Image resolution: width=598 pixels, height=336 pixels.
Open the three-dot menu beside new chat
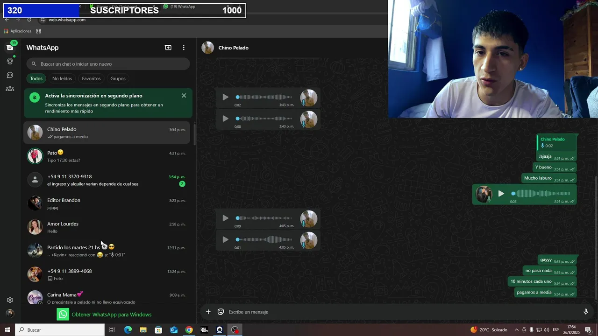[x=184, y=48]
